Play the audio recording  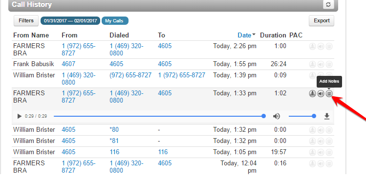(20, 116)
